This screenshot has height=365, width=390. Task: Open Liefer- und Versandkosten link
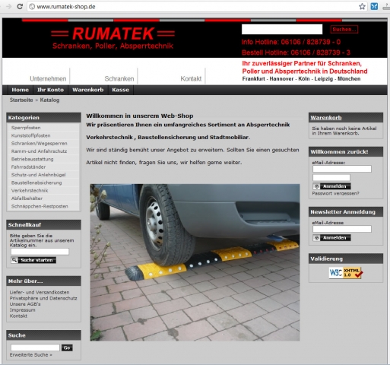[40, 292]
